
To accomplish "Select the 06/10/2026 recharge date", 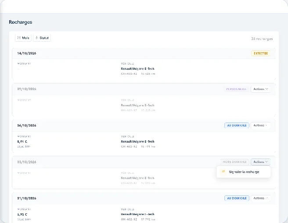I will [x=27, y=126].
